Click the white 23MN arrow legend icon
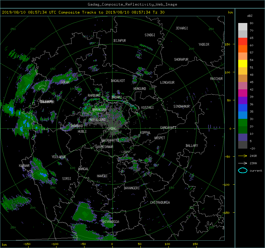This screenshot has height=248, width=265. [x=243, y=163]
